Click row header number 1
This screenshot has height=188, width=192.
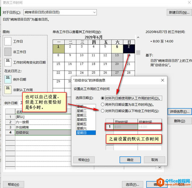(10, 117)
